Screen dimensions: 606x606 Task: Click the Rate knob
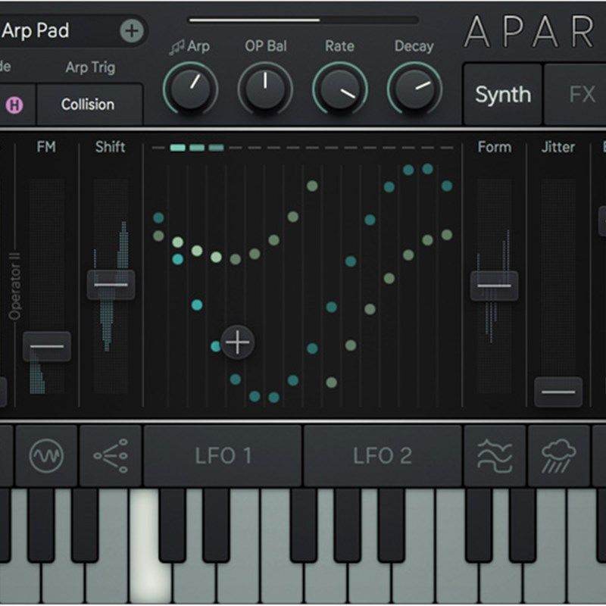pos(339,89)
